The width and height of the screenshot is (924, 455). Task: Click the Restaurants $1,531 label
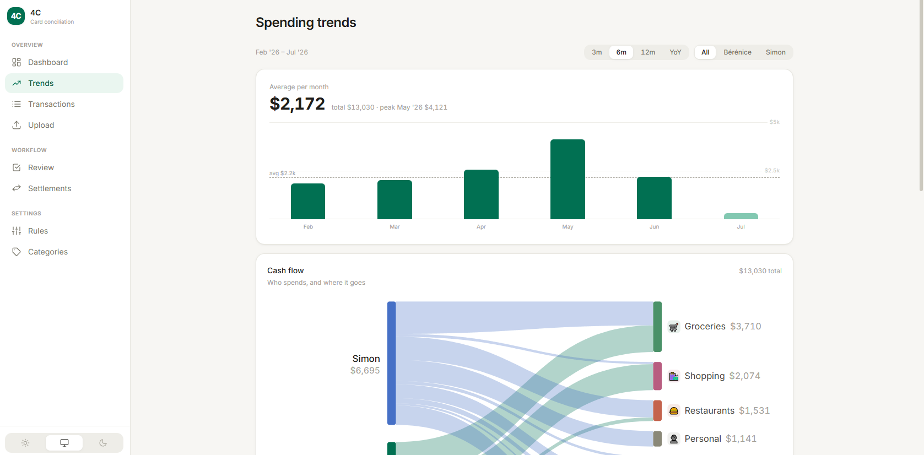(x=727, y=411)
